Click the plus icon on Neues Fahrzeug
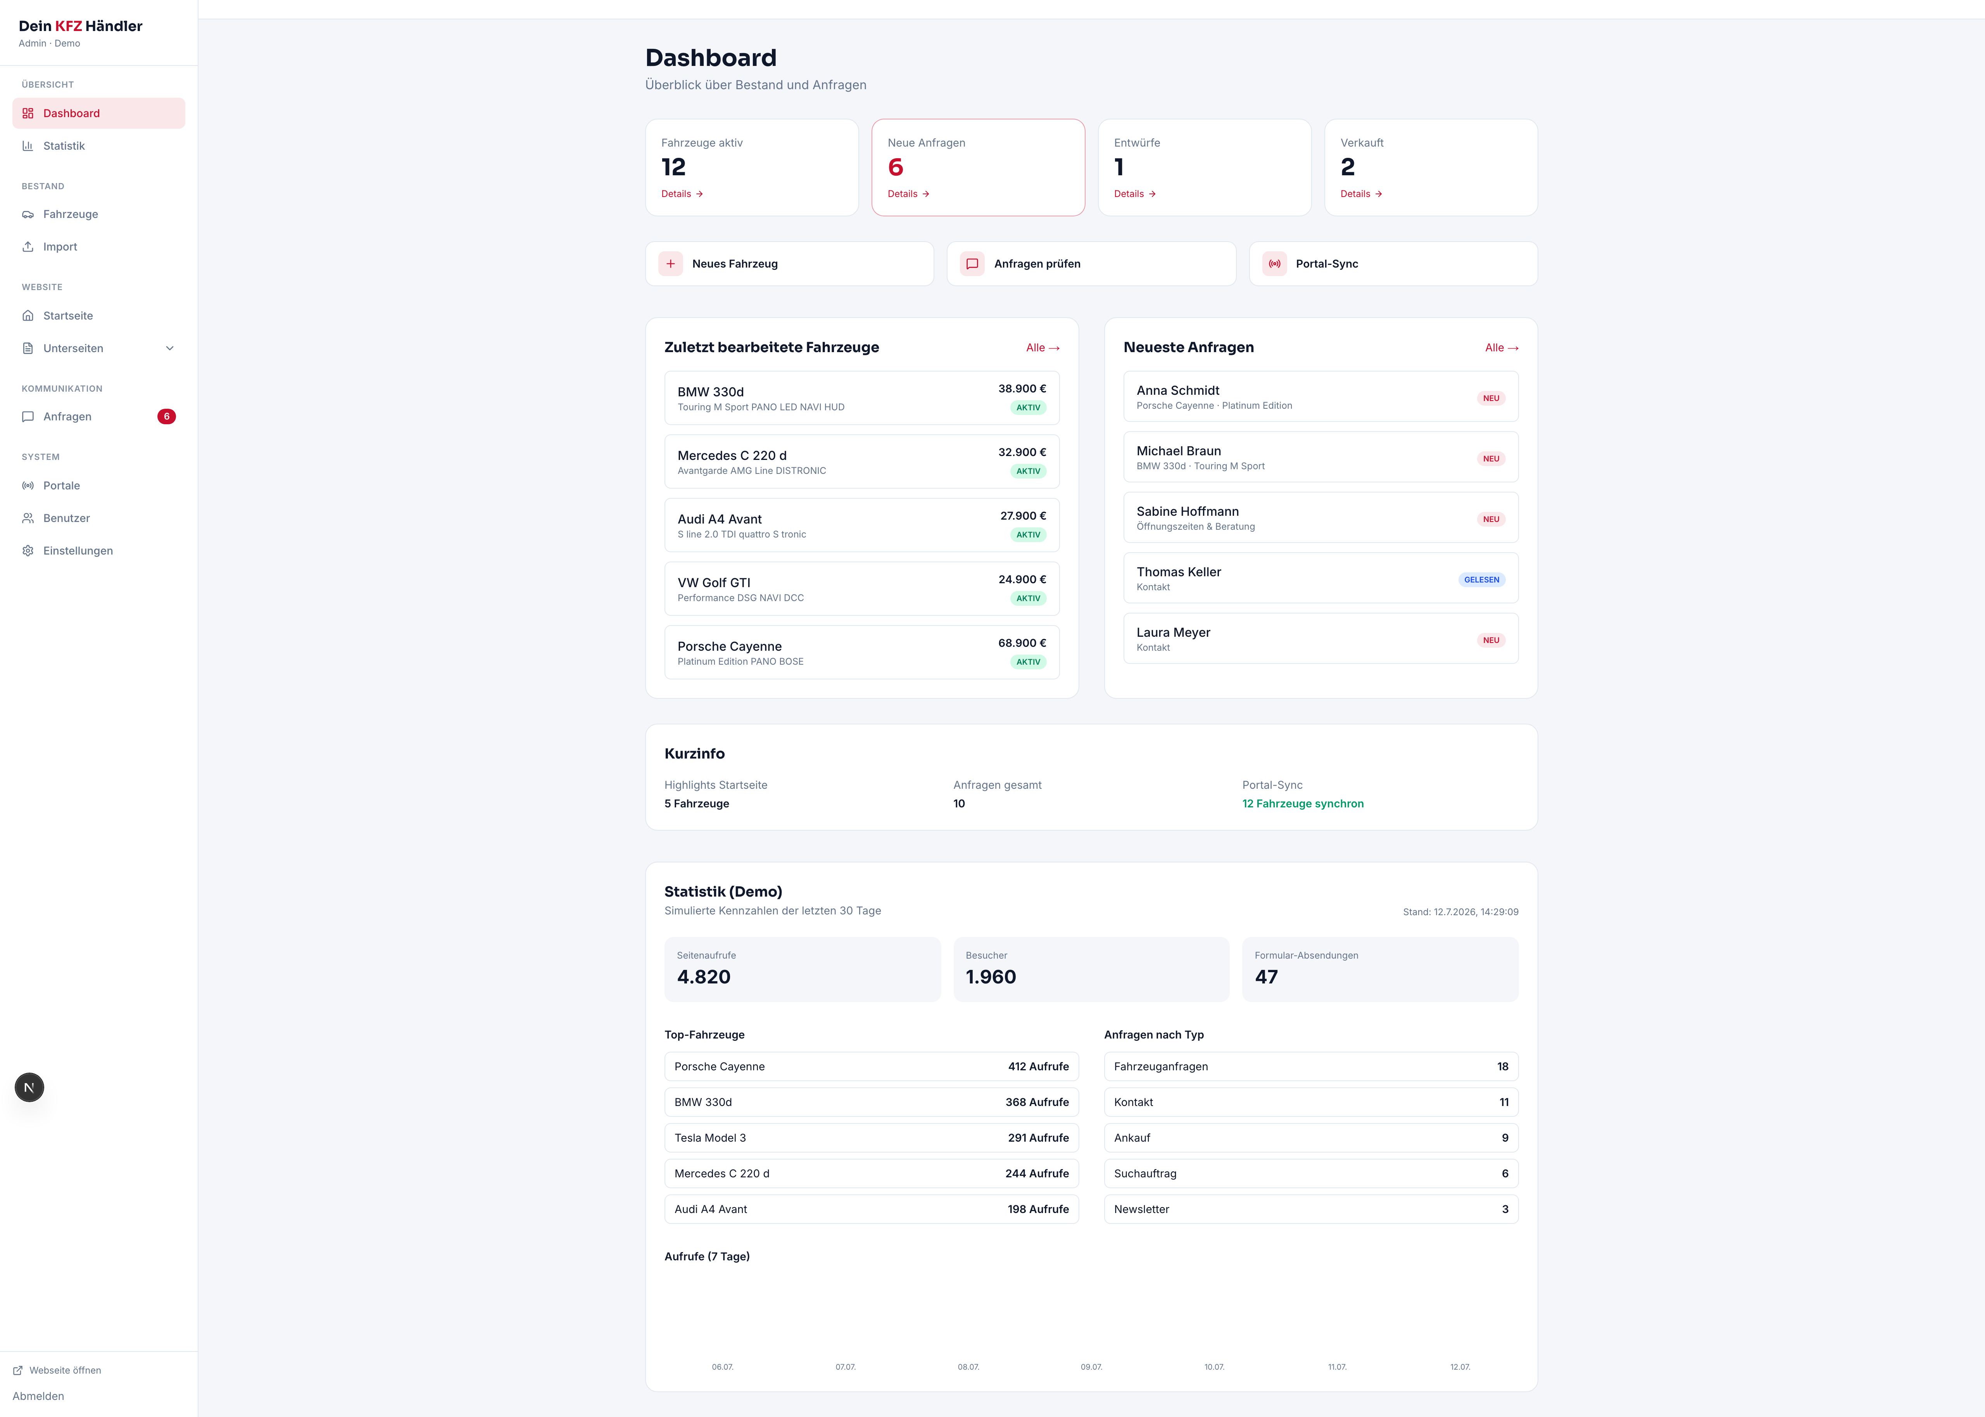This screenshot has width=1985, height=1417. 671,264
